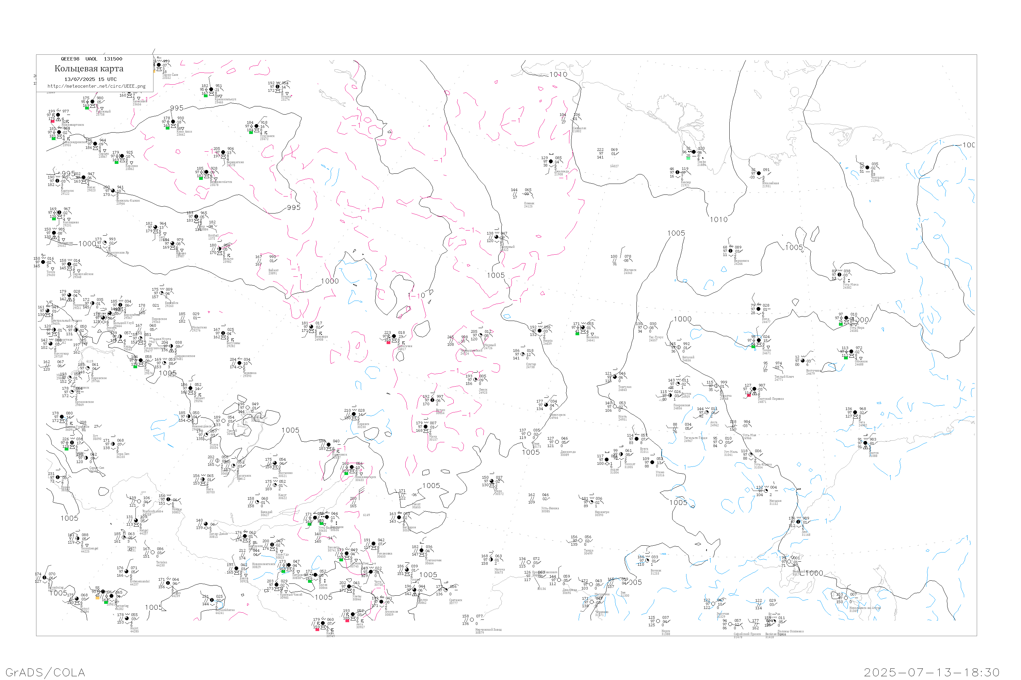Click the Верхоянск station marker circle
The image size is (1021, 680).
pyautogui.click(x=731, y=251)
